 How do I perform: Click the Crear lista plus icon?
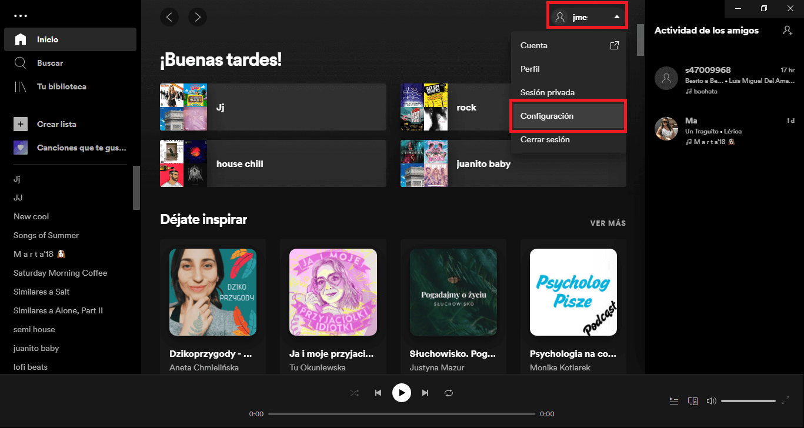coord(21,124)
